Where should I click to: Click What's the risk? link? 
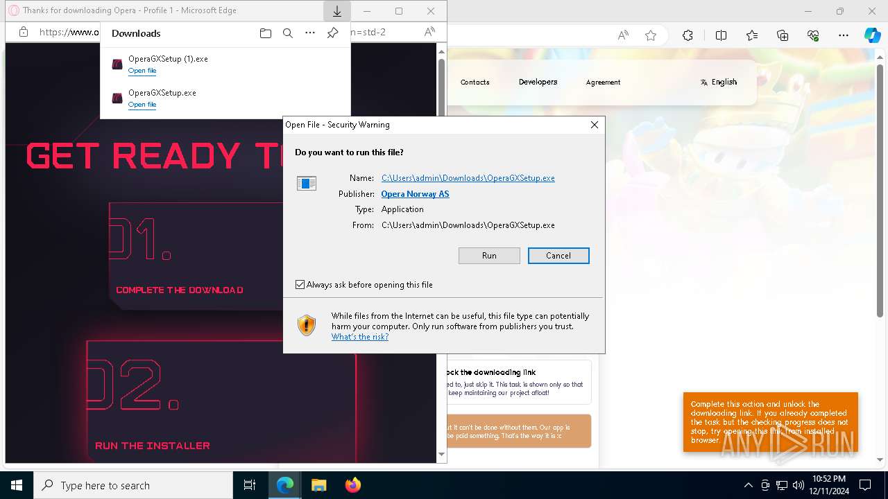click(360, 337)
